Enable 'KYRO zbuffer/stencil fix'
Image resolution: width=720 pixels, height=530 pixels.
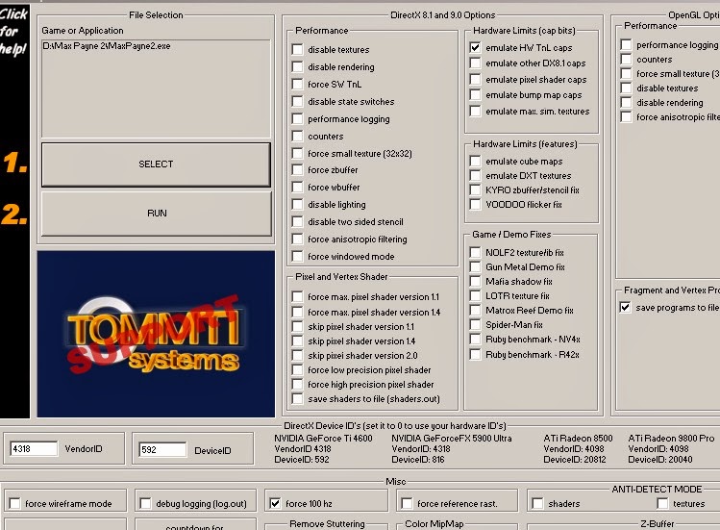click(x=475, y=189)
